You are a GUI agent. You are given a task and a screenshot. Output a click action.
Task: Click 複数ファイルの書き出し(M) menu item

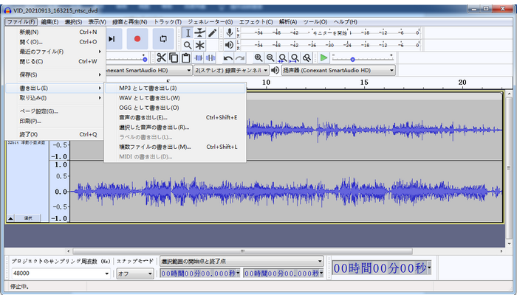tap(154, 147)
